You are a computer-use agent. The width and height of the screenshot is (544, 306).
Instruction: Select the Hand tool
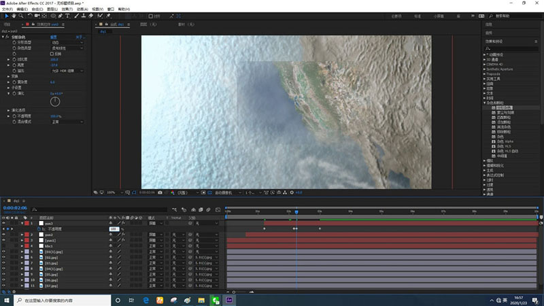point(14,16)
